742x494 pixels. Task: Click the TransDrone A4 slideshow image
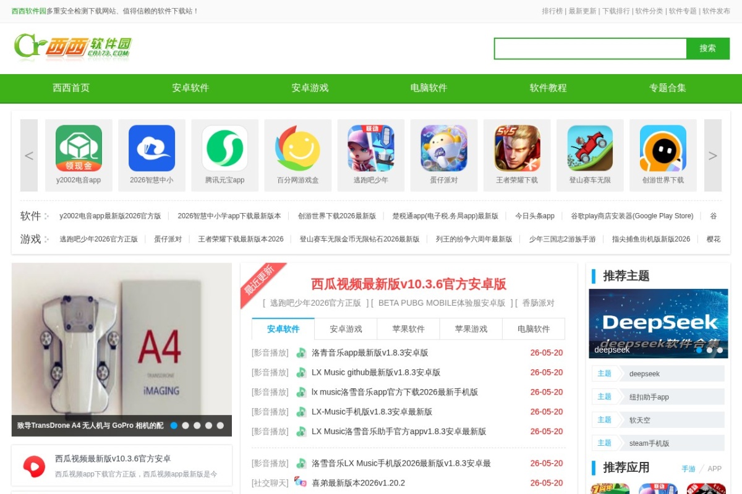tap(122, 350)
